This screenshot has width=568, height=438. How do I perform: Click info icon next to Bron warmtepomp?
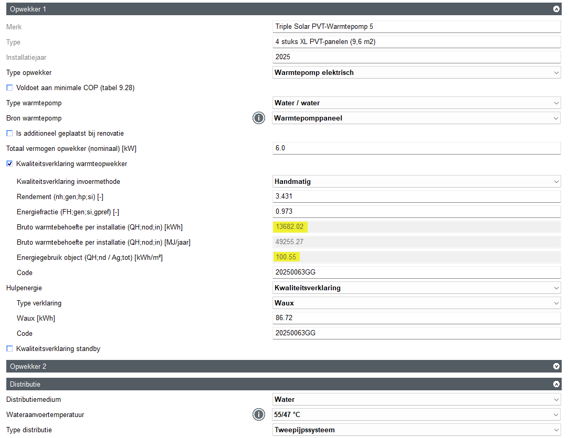258,118
